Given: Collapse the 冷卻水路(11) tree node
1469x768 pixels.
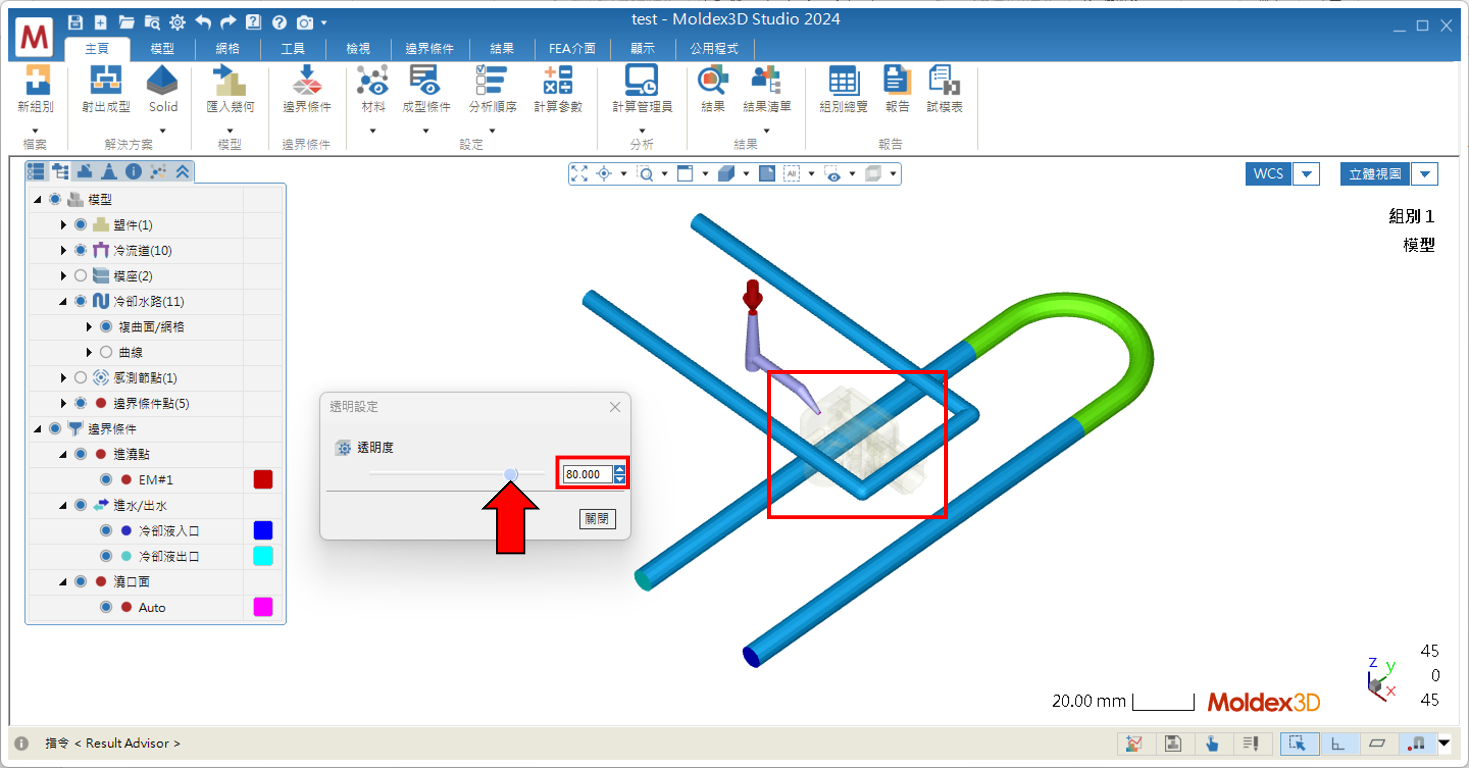Looking at the screenshot, I should pyautogui.click(x=63, y=301).
